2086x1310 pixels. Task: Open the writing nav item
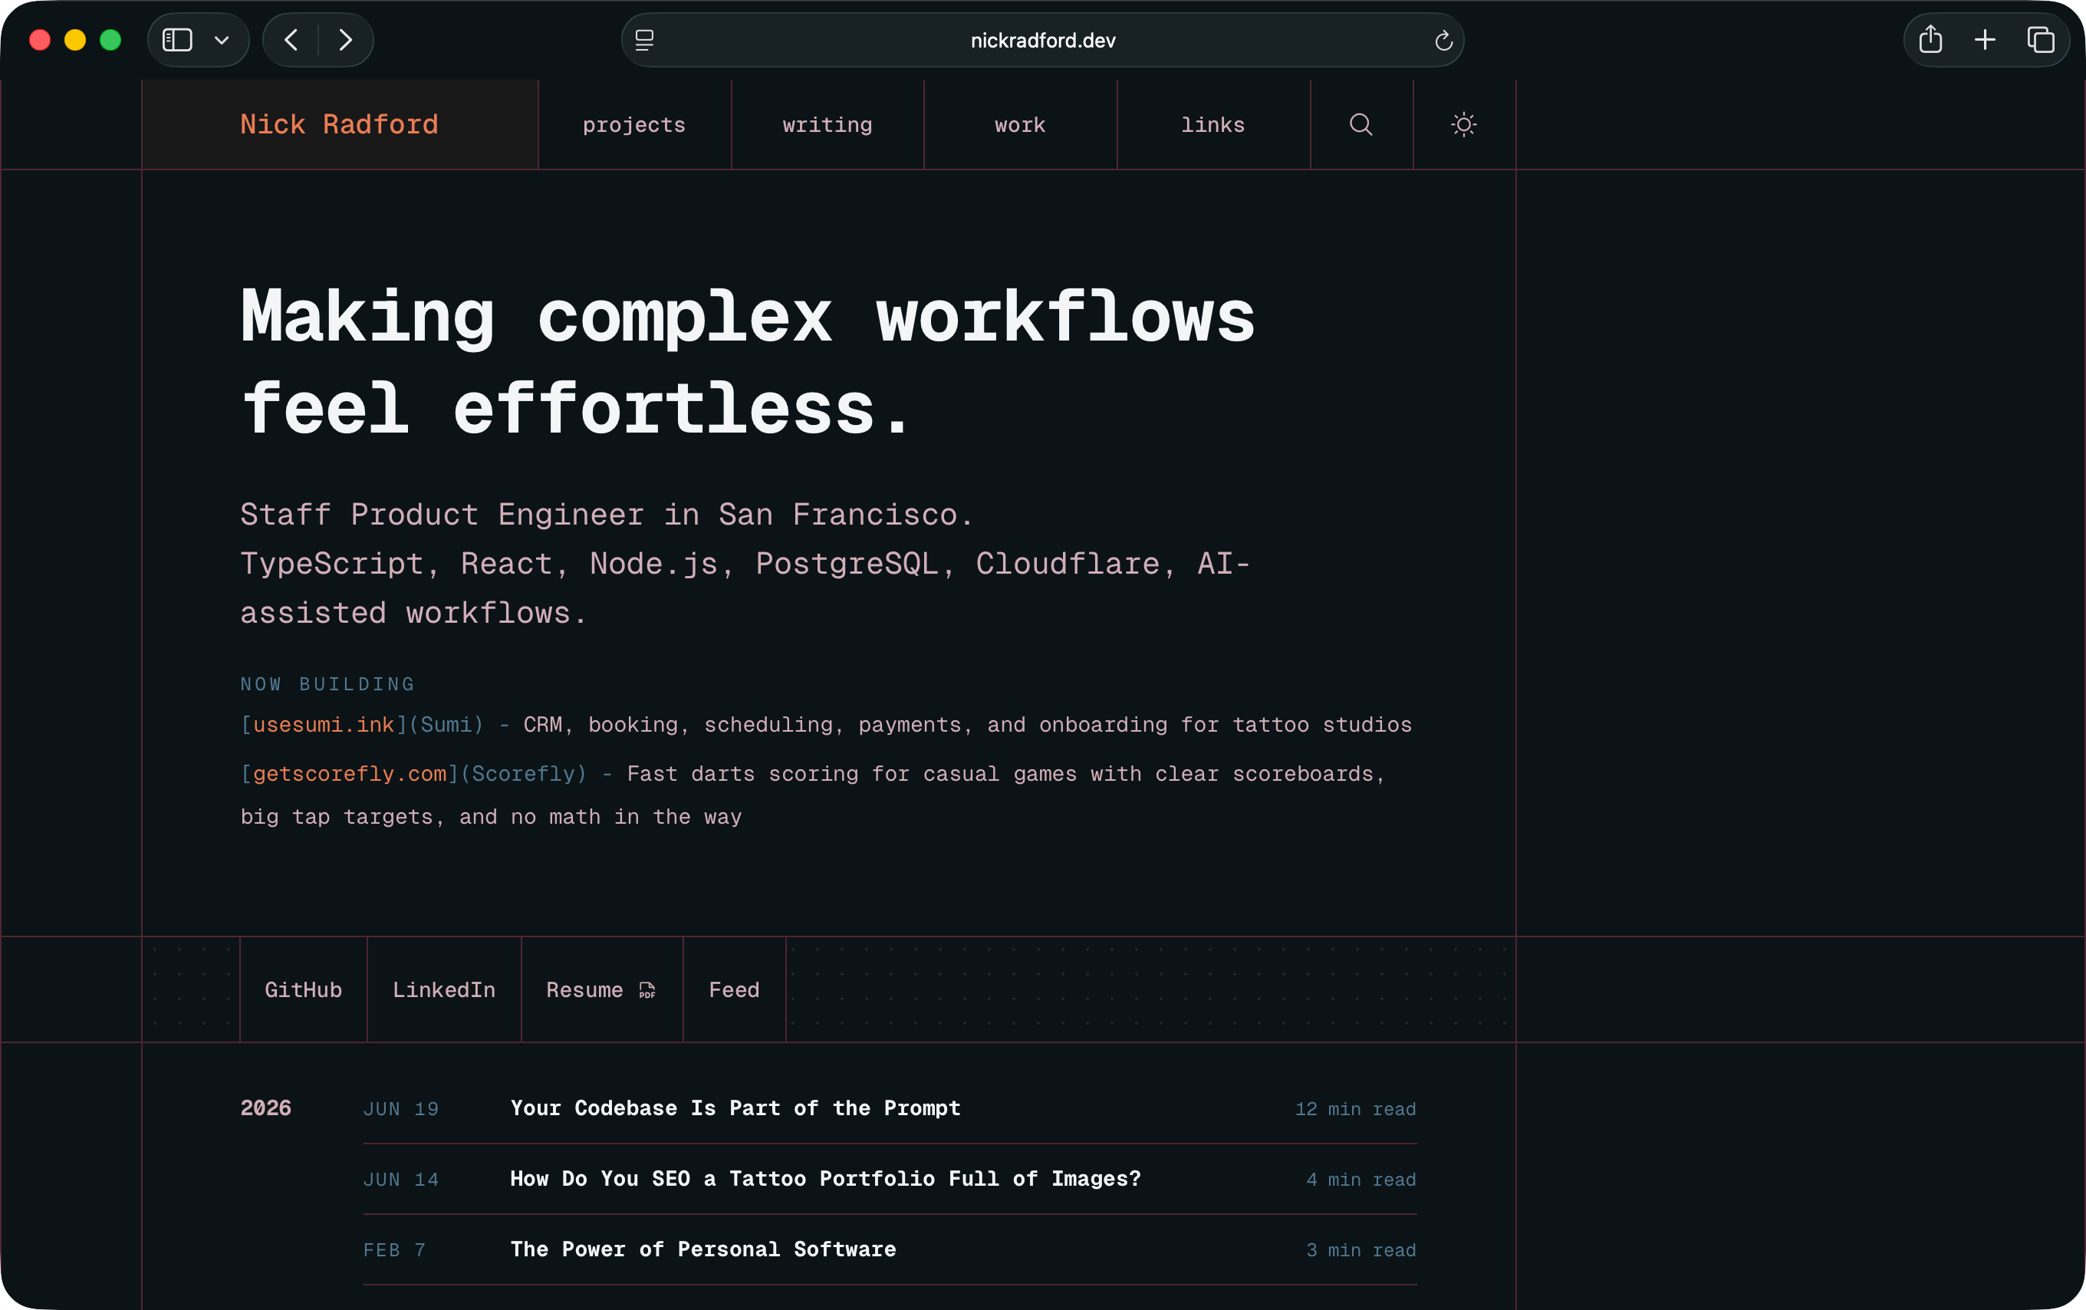[827, 125]
